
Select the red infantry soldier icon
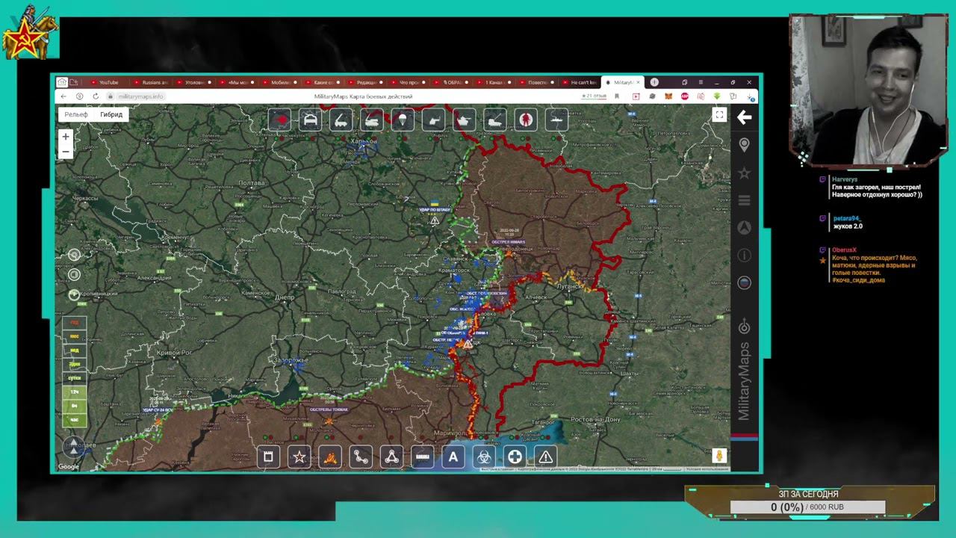(526, 120)
